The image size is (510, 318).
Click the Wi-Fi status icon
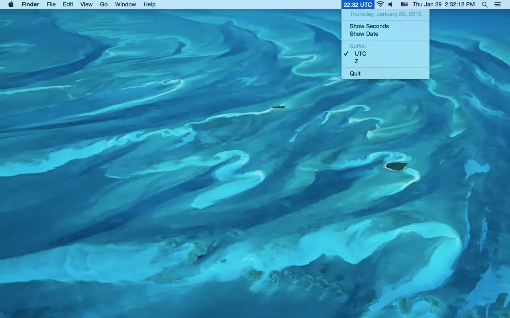[x=380, y=4]
